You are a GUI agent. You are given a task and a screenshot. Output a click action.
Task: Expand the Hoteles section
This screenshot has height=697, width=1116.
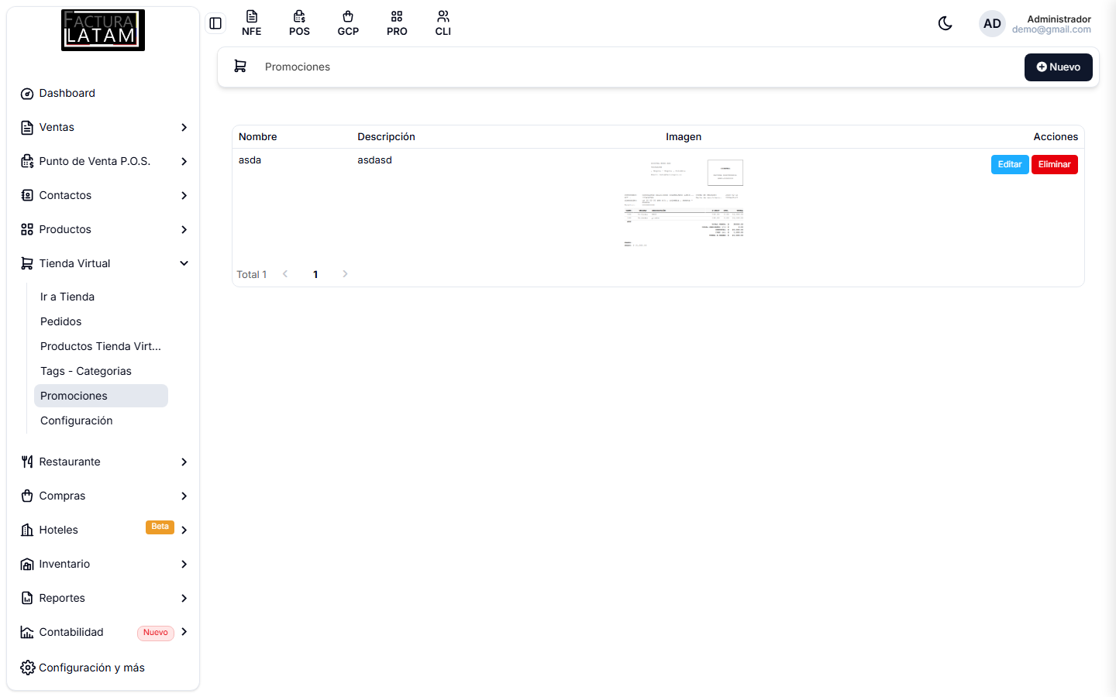[x=105, y=530]
